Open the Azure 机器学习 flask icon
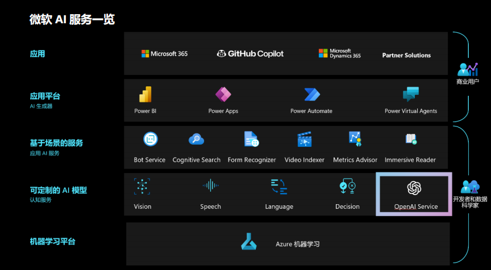Image resolution: width=491 pixels, height=270 pixels. tap(249, 242)
